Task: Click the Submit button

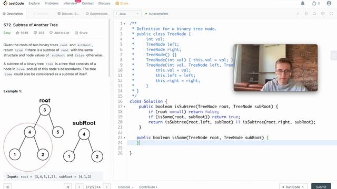Action: click(321, 187)
